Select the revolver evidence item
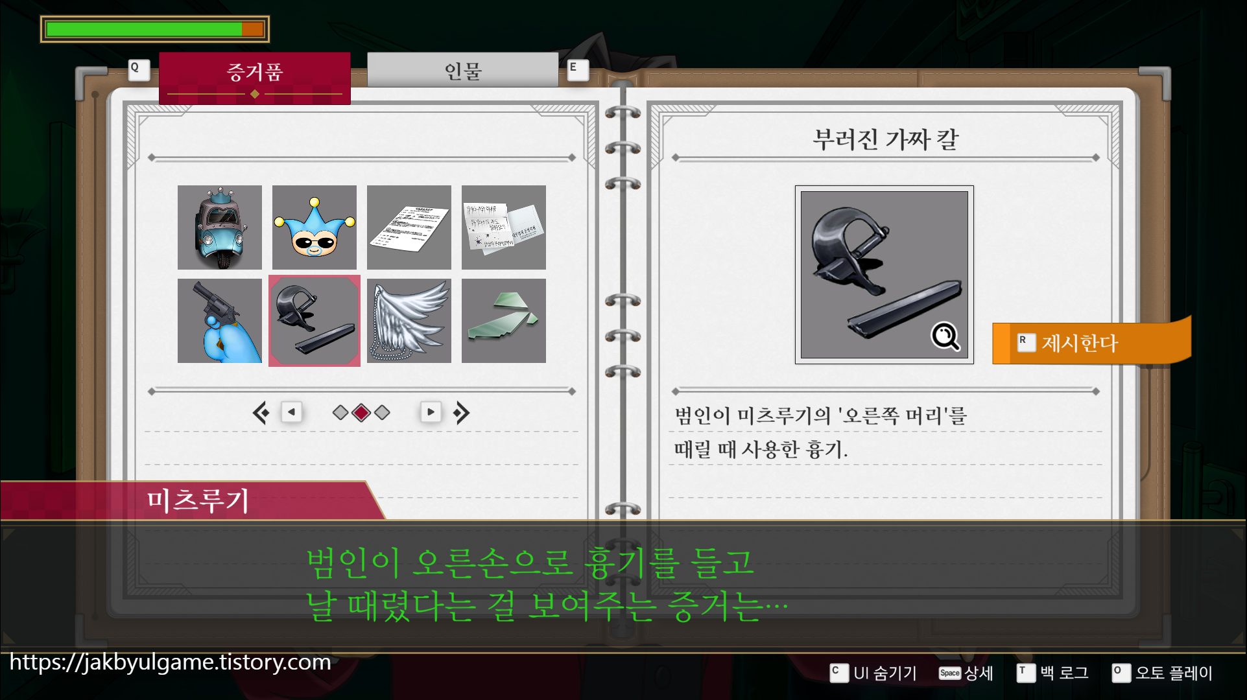This screenshot has height=700, width=1247. point(220,321)
